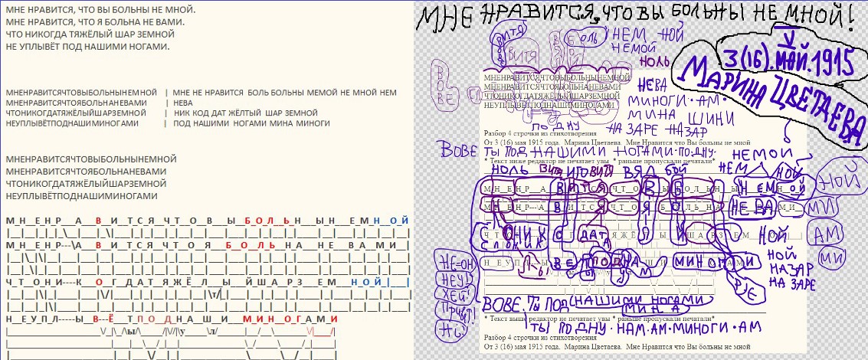Click the handwritten name "МАРИНА ЦВЕТАЕВА"
Image resolution: width=868 pixels, height=360 pixels.
pos(771,100)
